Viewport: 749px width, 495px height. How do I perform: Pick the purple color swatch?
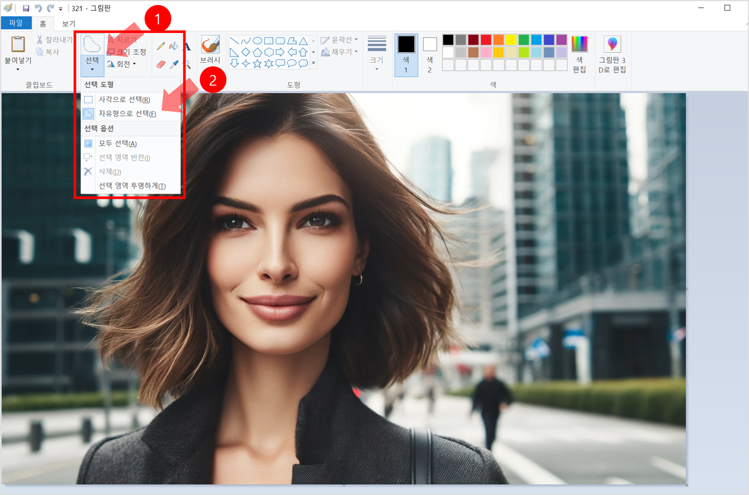click(561, 40)
